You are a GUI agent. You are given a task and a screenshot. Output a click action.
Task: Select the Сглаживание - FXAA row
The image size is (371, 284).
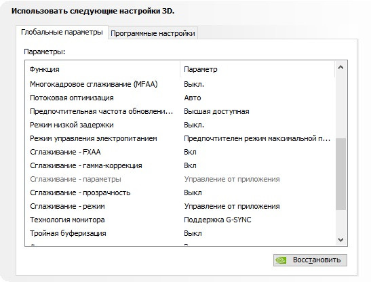pos(180,152)
